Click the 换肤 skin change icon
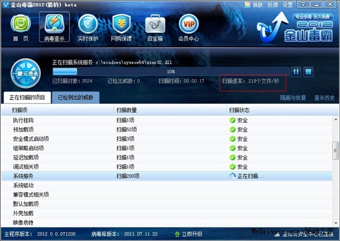Viewport: 340px width, 241px height. pyautogui.click(x=248, y=5)
